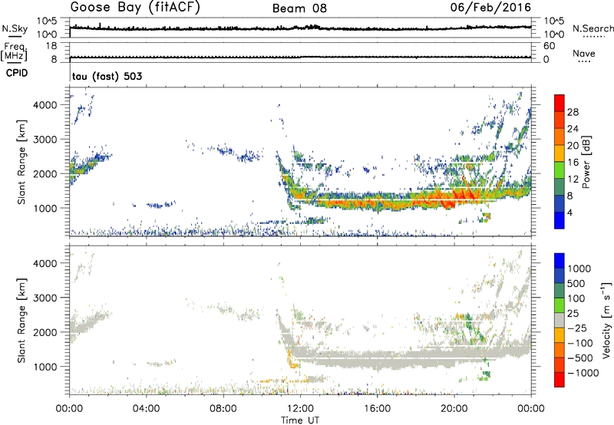Click the N.Sky legend label
The height and width of the screenshot is (425, 614).
click(15, 28)
